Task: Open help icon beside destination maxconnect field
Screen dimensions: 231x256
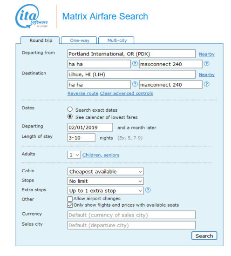Action: 207,84
